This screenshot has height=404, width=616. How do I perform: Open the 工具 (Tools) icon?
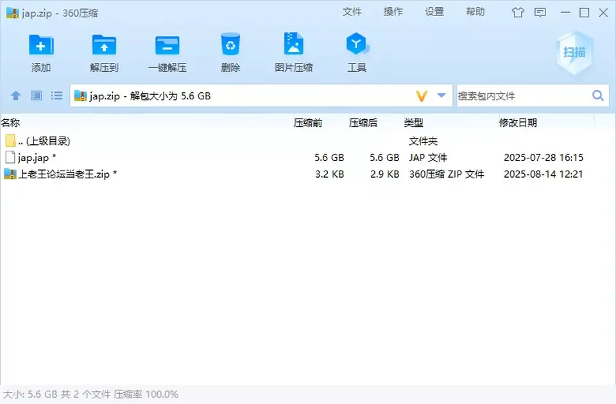coord(357,44)
